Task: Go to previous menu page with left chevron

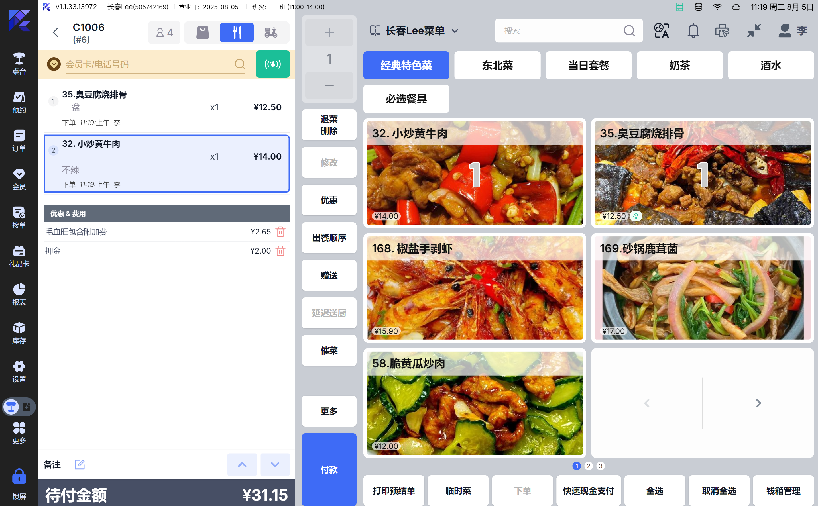Action: 647,403
